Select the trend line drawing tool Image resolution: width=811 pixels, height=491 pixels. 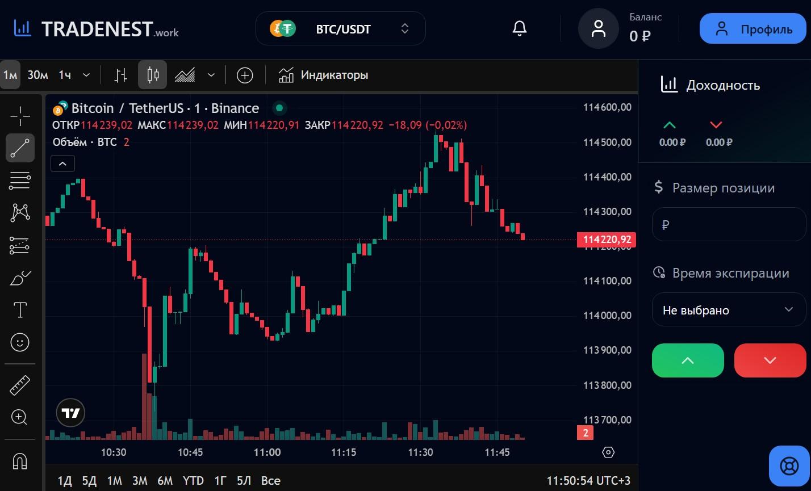(20, 148)
